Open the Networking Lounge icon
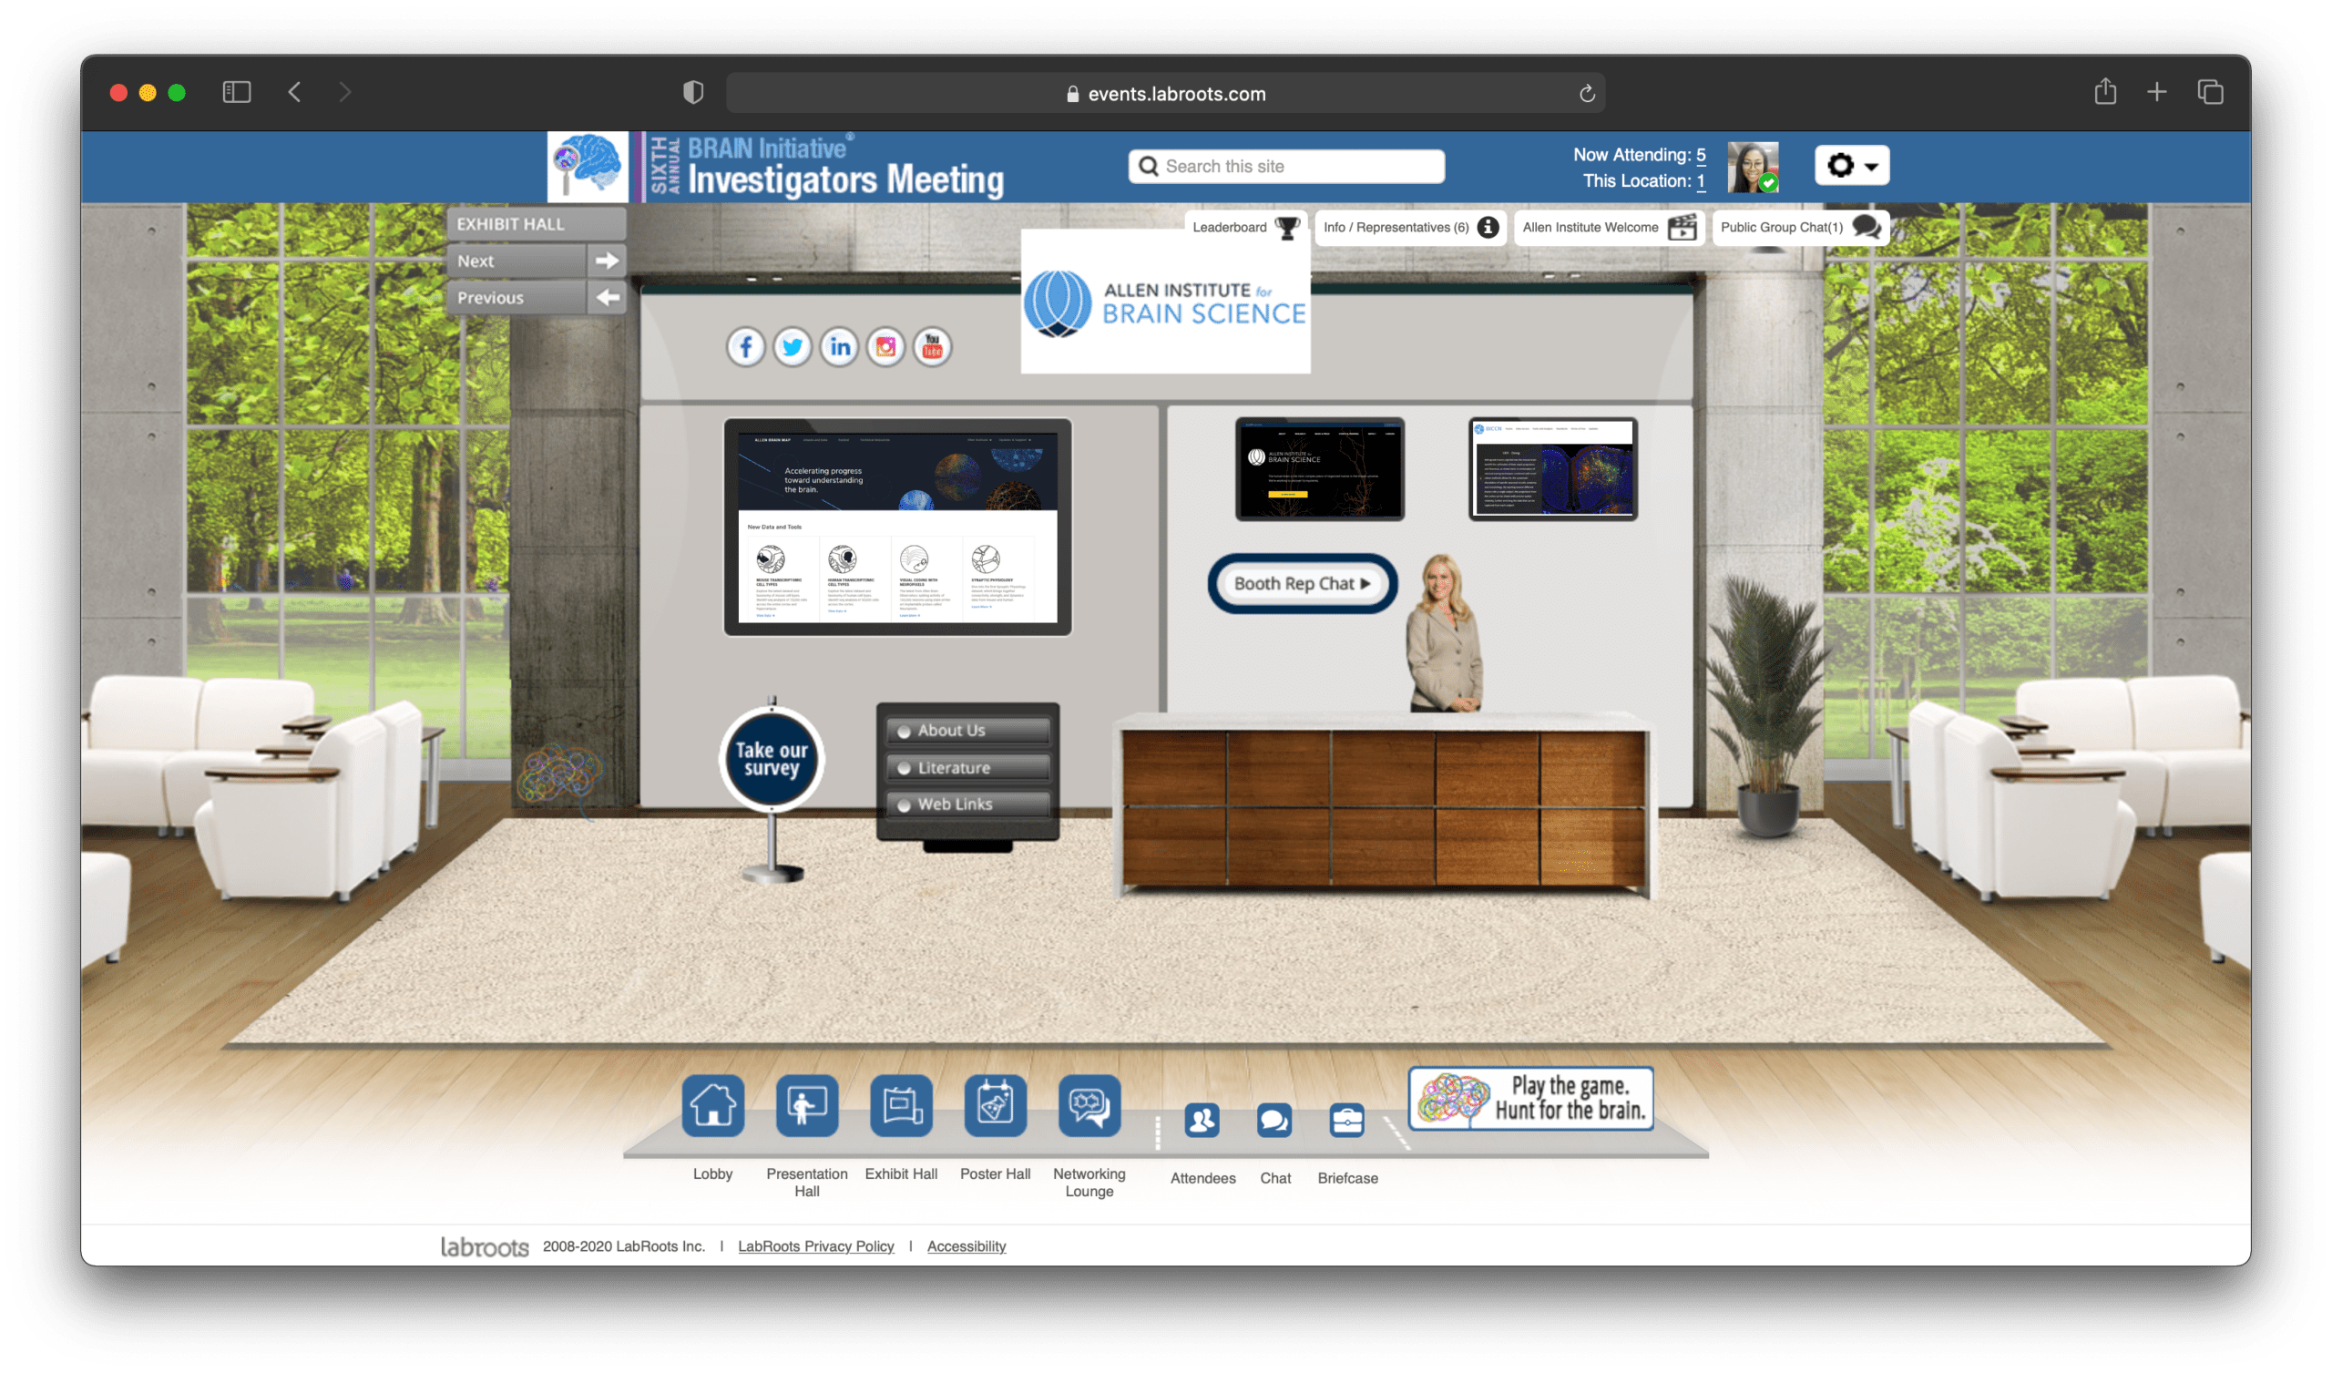This screenshot has width=2332, height=1373. coord(1089,1105)
